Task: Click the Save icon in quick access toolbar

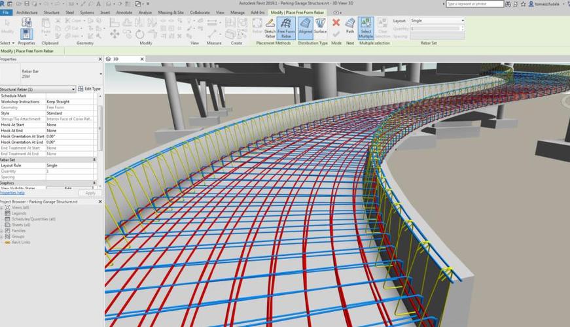Action: (x=27, y=4)
